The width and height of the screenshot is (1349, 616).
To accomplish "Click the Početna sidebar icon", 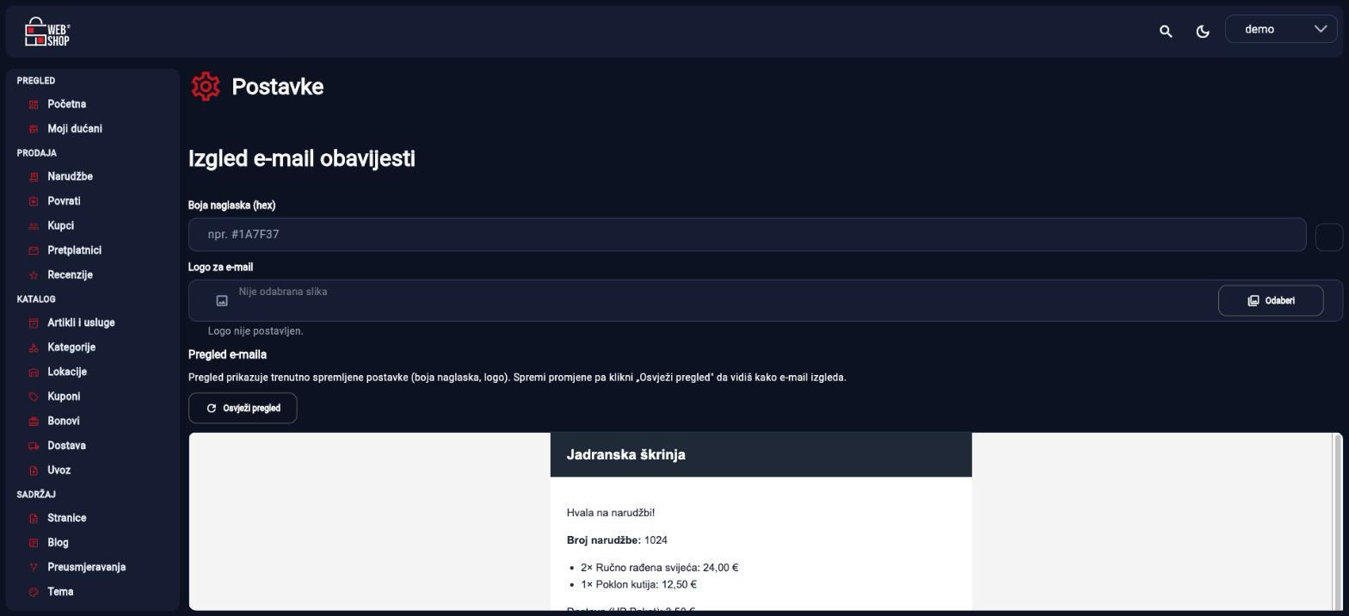I will tap(34, 105).
